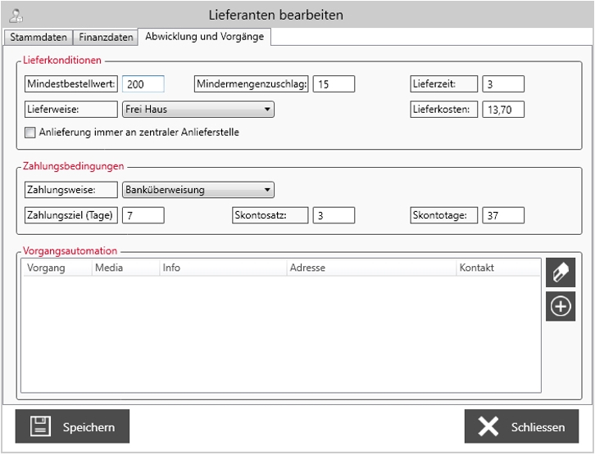This screenshot has height=455, width=595.
Task: Open the Finanzdaten tab
Action: pyautogui.click(x=106, y=38)
